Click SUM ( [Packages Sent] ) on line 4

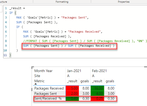click(36, 22)
